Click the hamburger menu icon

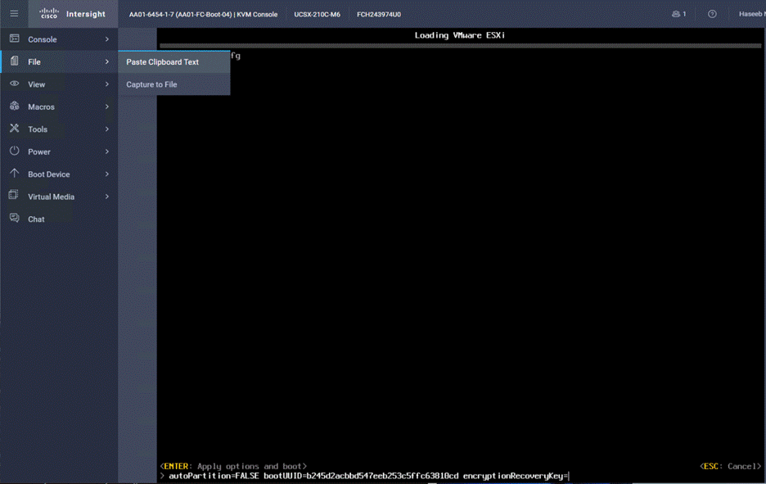(13, 13)
